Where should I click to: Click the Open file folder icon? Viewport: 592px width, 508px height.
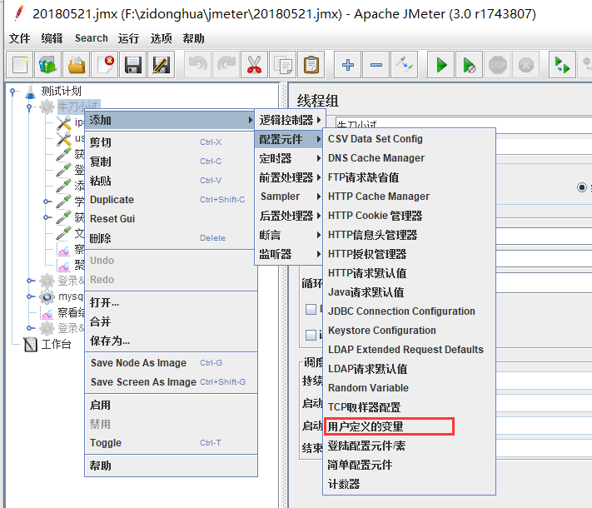(x=77, y=65)
